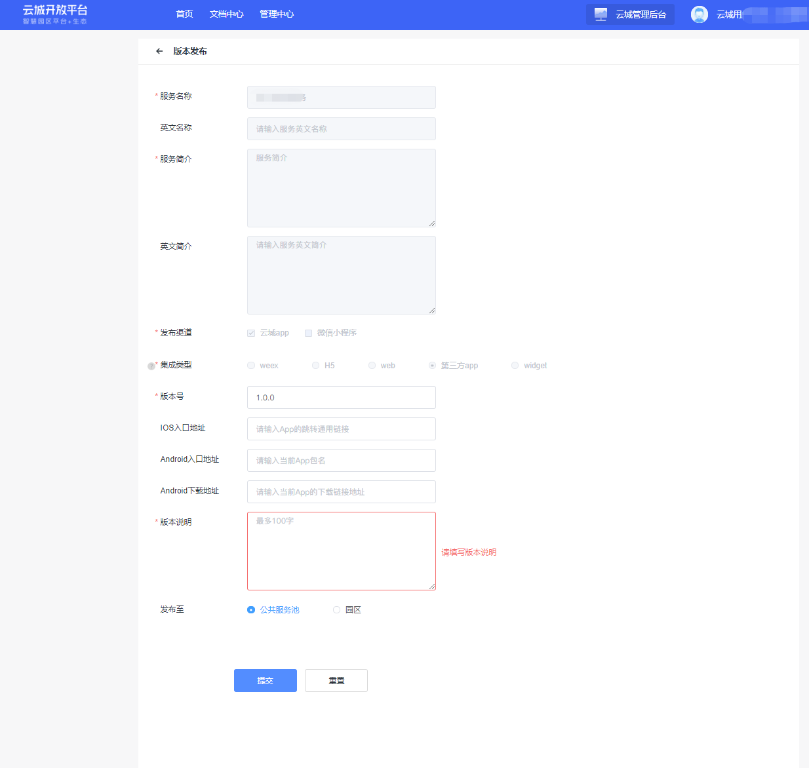Click the 云城开放平台 logo
Viewport: 809px width, 768px height.
(x=55, y=14)
